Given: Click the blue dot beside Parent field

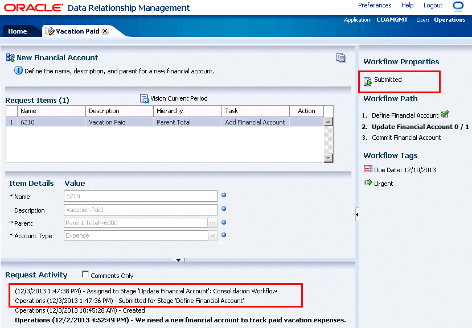Looking at the screenshot, I should [x=224, y=222].
